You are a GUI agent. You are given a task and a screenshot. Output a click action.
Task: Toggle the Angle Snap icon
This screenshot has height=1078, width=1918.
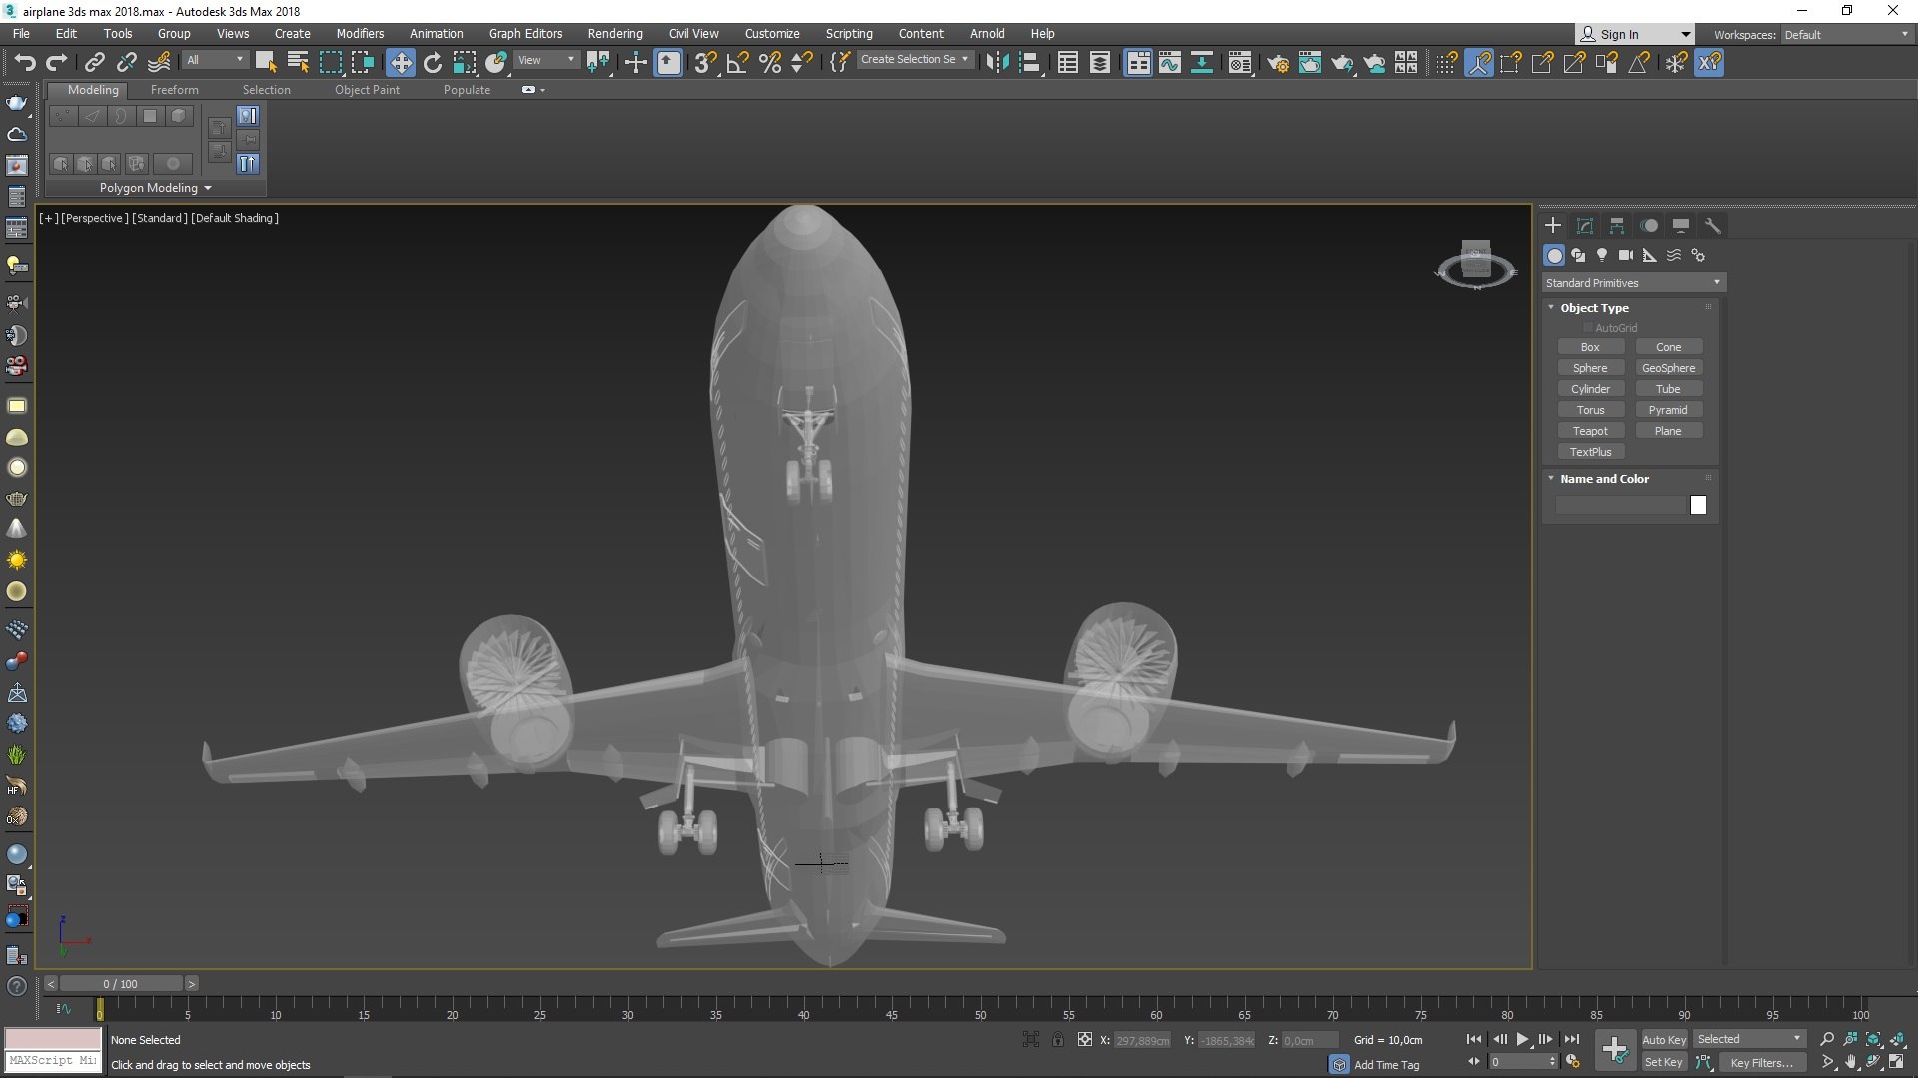click(737, 63)
